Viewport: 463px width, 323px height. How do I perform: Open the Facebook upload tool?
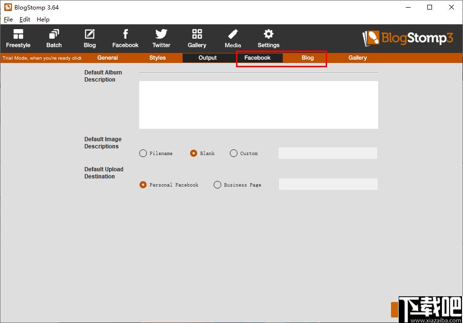[125, 39]
